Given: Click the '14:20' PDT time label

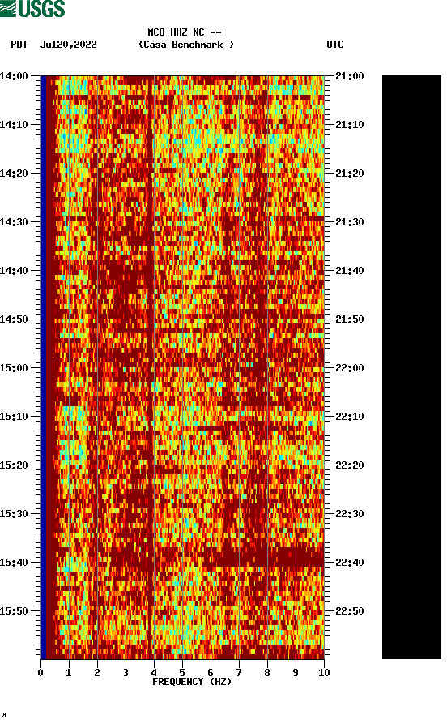Looking at the screenshot, I should pyautogui.click(x=15, y=174).
